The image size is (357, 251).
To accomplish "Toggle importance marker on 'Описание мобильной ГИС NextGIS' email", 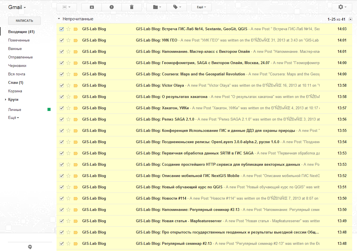I will pos(75,176).
